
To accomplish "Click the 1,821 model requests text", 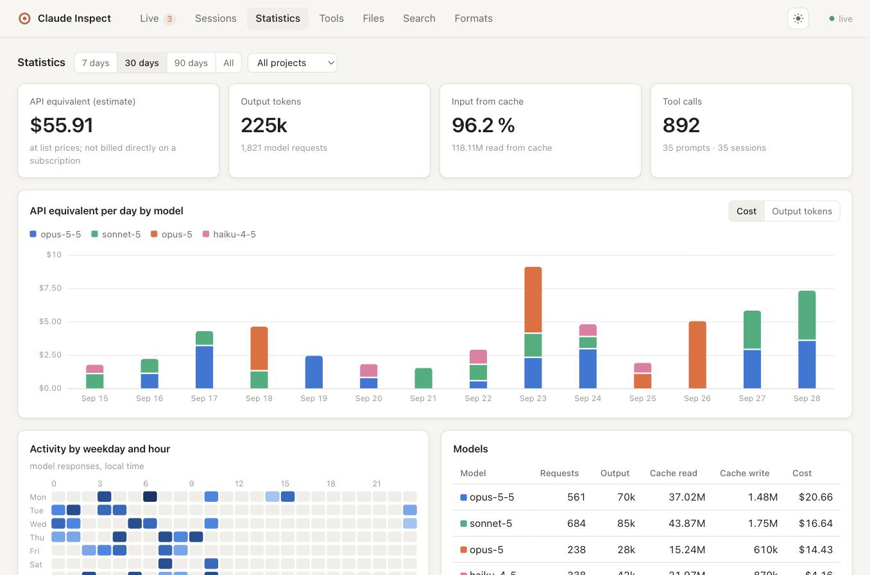I will pos(284,148).
